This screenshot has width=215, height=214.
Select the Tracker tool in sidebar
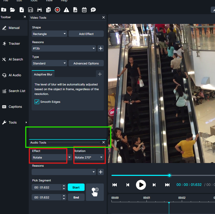click(14, 44)
